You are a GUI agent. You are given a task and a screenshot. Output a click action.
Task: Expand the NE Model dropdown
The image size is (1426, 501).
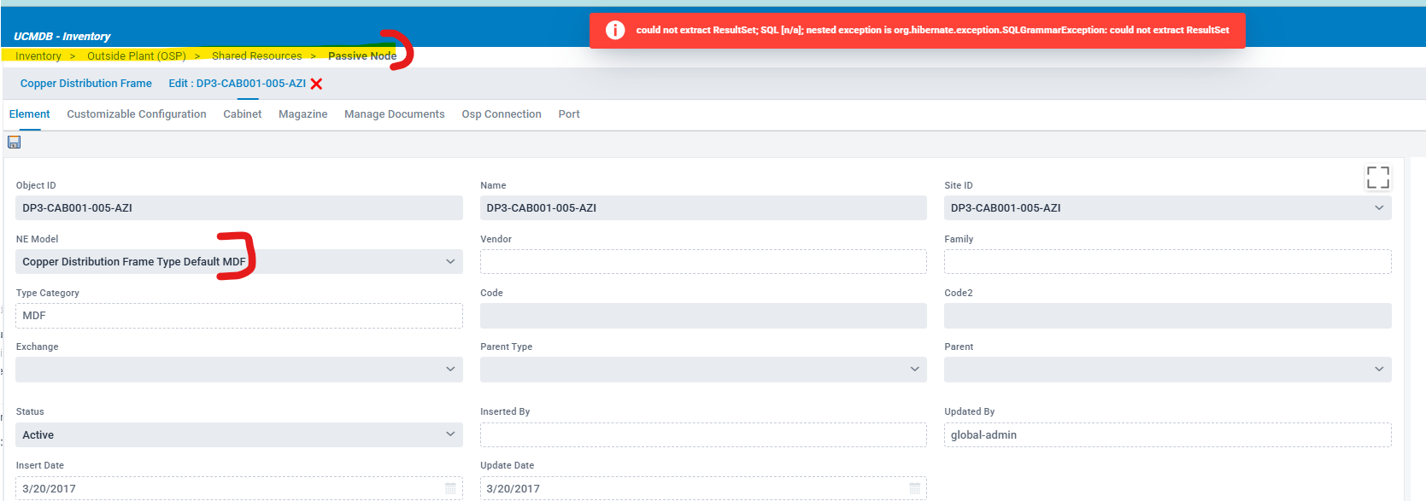point(450,262)
